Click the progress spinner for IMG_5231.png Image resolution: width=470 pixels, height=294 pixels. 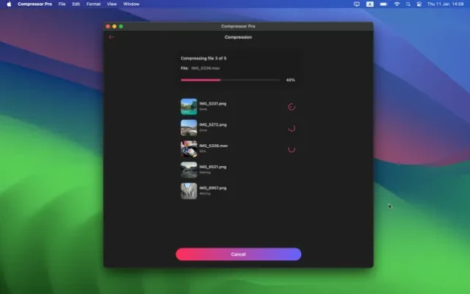click(x=292, y=107)
